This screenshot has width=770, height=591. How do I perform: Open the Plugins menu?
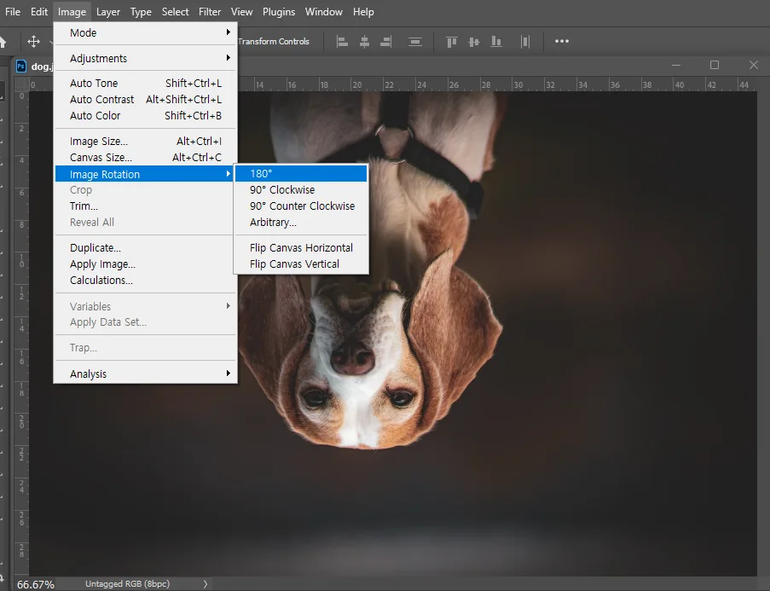[279, 12]
